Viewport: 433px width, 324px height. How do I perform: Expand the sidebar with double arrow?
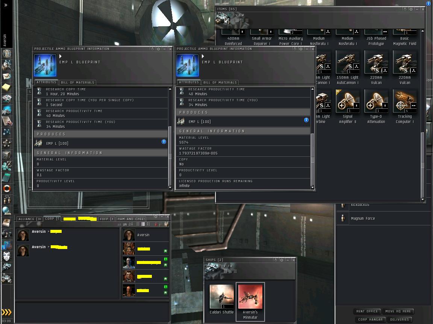pos(6,5)
